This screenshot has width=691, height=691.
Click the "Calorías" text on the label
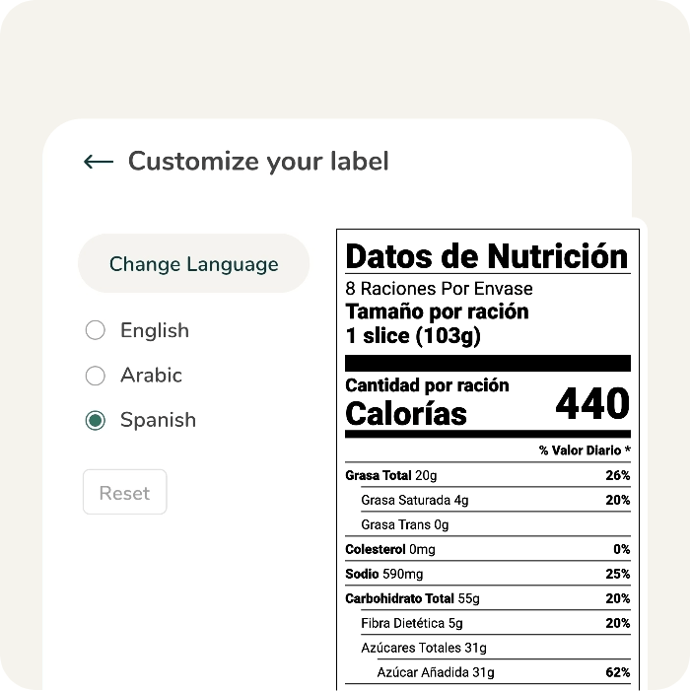(x=406, y=414)
